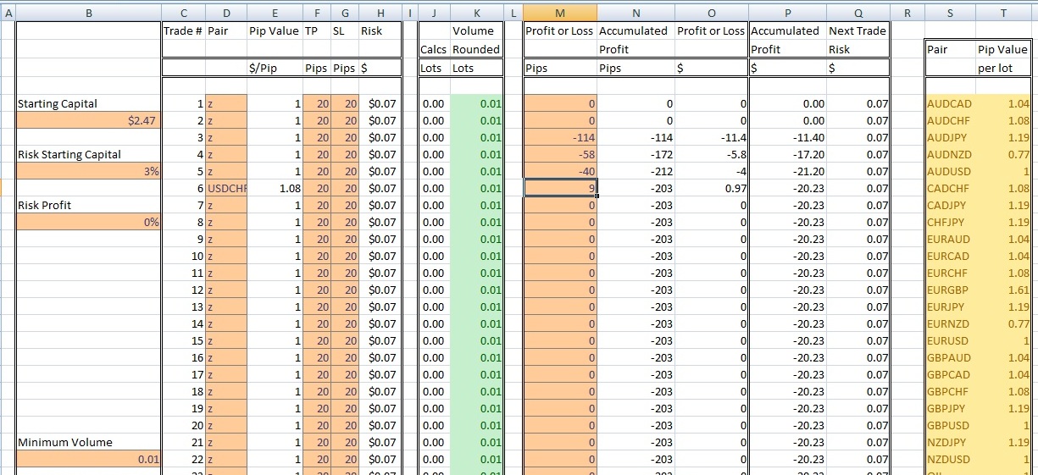Select column T header
Screen dimensions: 1038x475
pyautogui.click(x=1003, y=13)
